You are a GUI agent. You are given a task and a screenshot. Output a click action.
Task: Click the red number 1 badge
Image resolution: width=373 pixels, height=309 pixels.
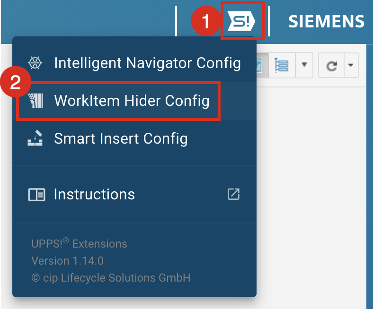(x=205, y=22)
